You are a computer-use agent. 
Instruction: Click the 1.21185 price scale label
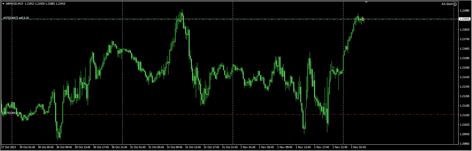tap(465, 106)
